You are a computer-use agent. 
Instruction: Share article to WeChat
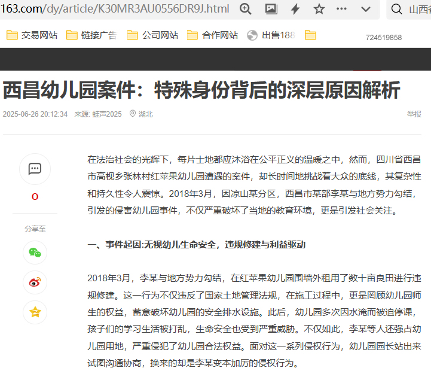(35, 253)
